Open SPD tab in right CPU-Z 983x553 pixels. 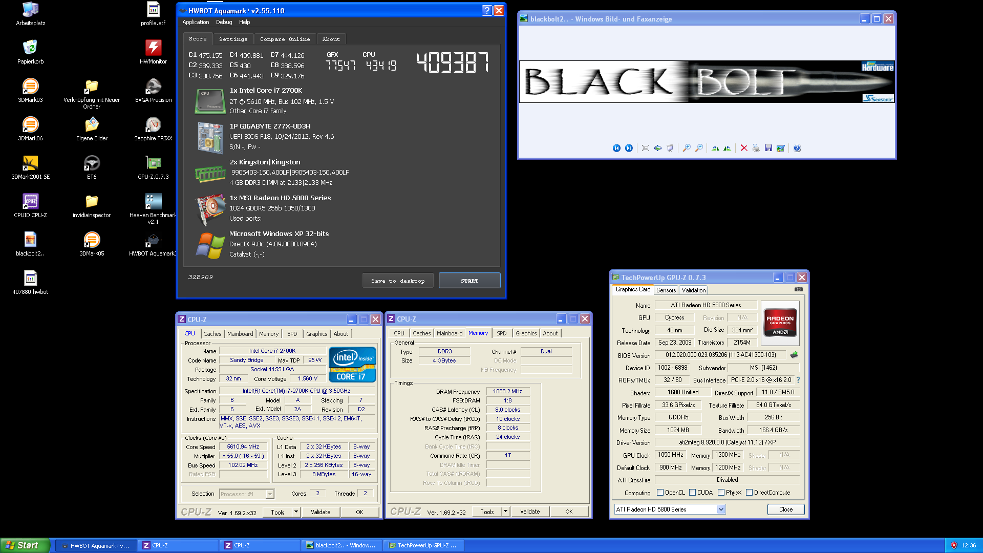pyautogui.click(x=502, y=333)
